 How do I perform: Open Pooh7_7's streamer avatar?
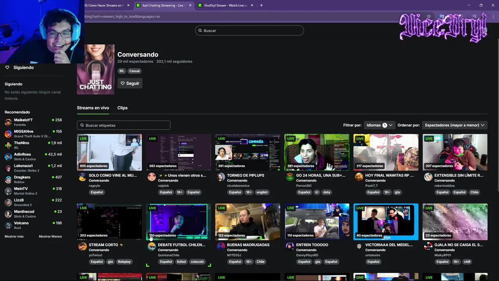tap(359, 177)
